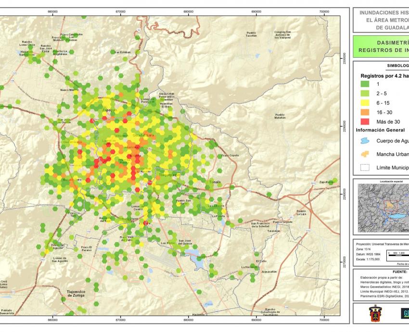Click the Puente Grande label

[283, 222]
